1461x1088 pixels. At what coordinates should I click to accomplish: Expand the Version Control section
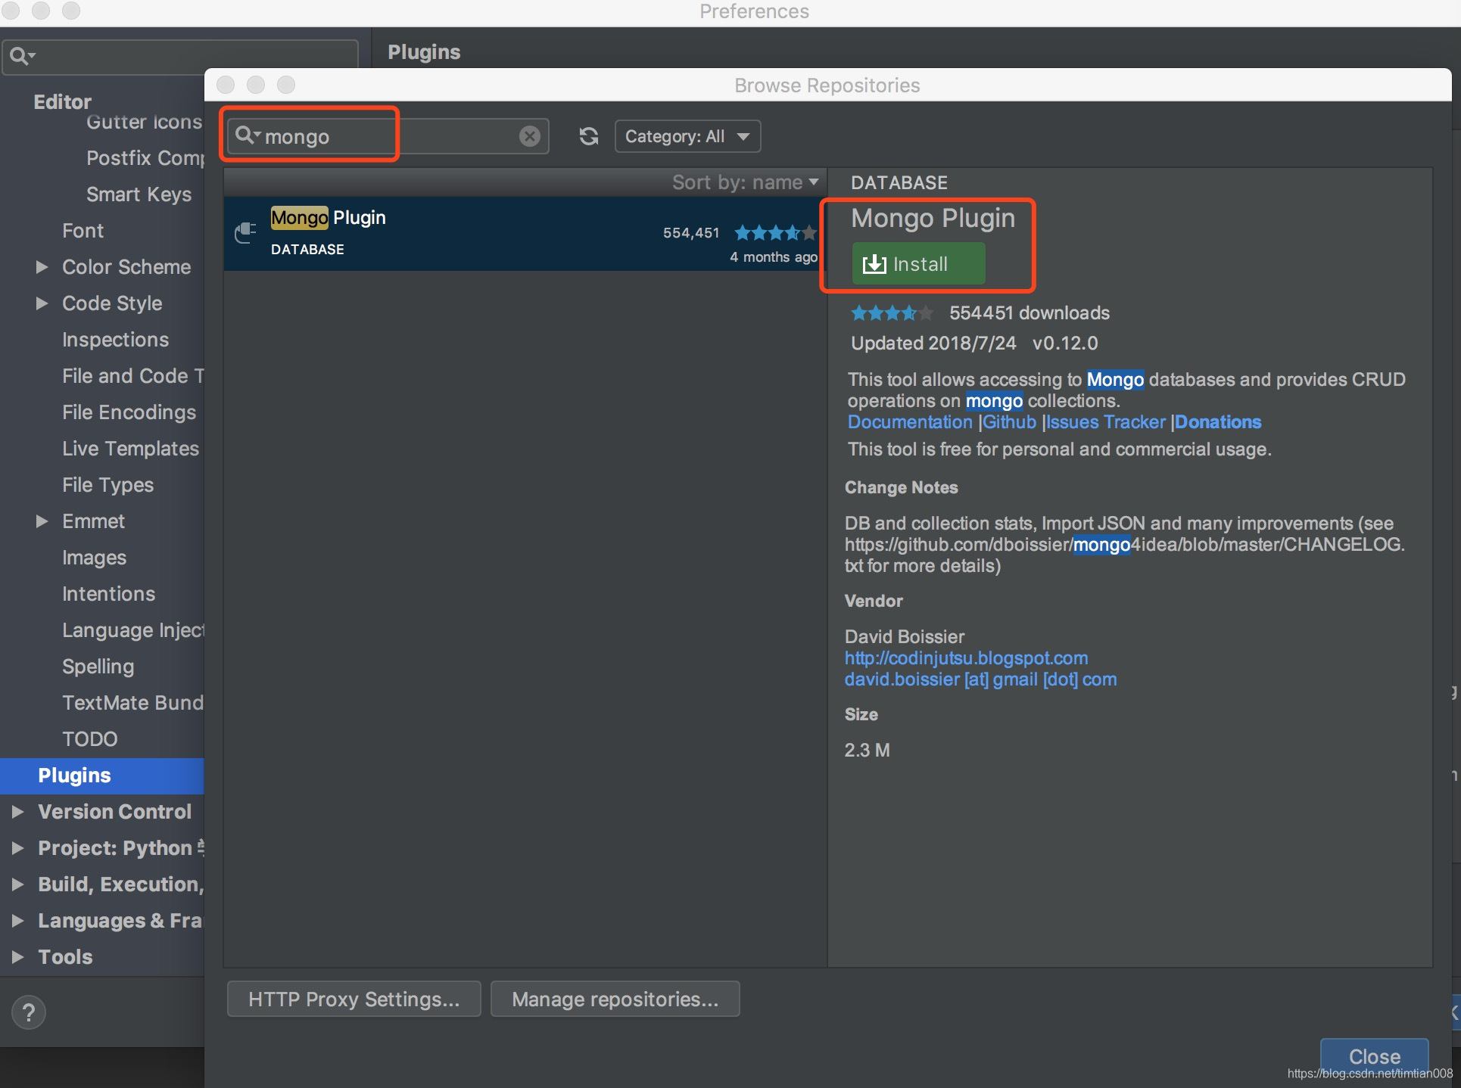[17, 812]
